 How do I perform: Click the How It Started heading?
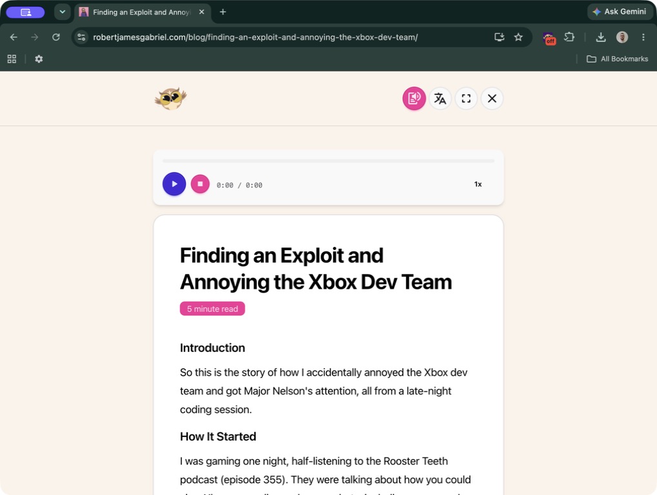click(x=218, y=436)
